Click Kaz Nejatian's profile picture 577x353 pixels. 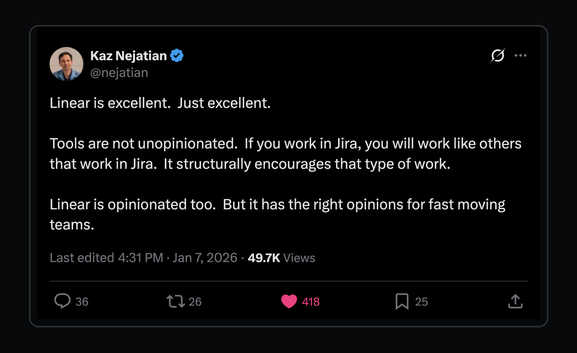(66, 64)
